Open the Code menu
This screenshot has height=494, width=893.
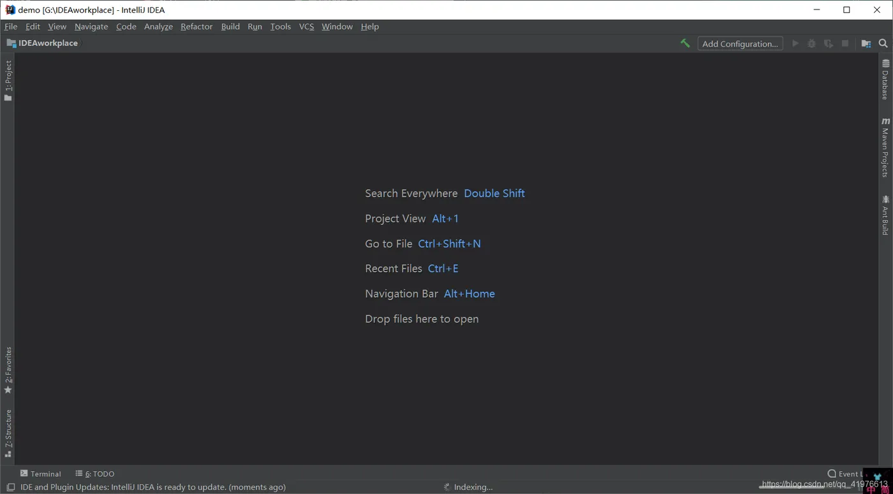[x=126, y=26]
